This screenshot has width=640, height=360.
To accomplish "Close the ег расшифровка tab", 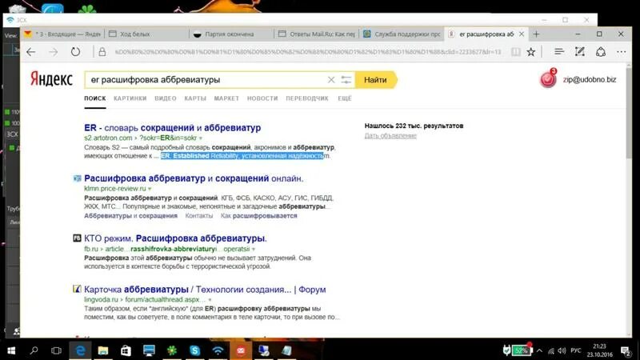I will tap(522, 34).
